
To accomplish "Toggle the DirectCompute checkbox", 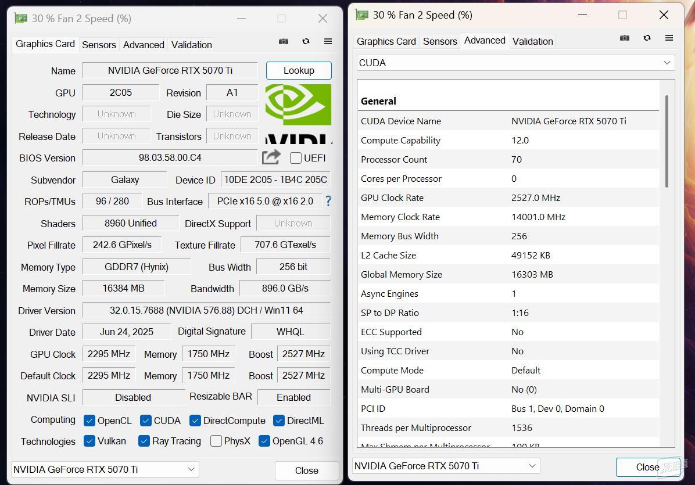I will (x=195, y=421).
